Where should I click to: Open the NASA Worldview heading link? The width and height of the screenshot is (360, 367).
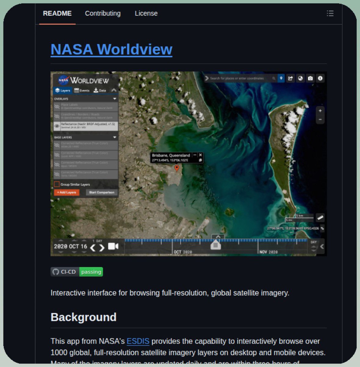(111, 49)
